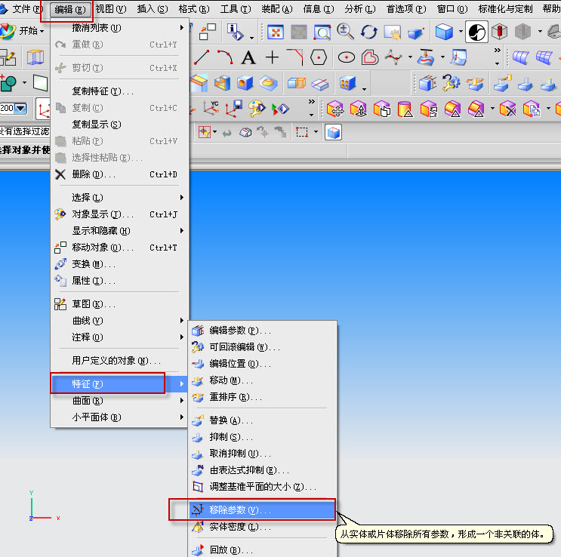Select the Arc sketch tool
Screen dimensions: 561x557
pos(226,57)
